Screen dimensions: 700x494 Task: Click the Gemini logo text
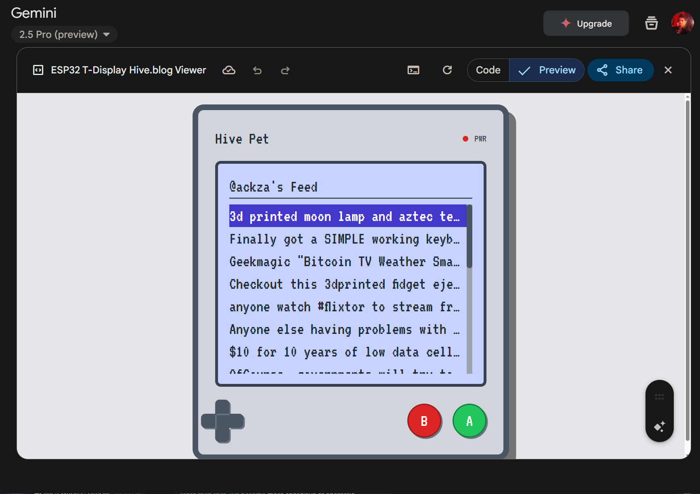coord(34,13)
